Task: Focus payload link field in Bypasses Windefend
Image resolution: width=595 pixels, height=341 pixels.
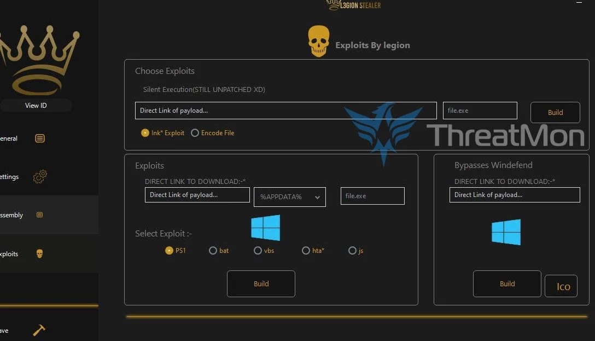Action: click(x=515, y=195)
